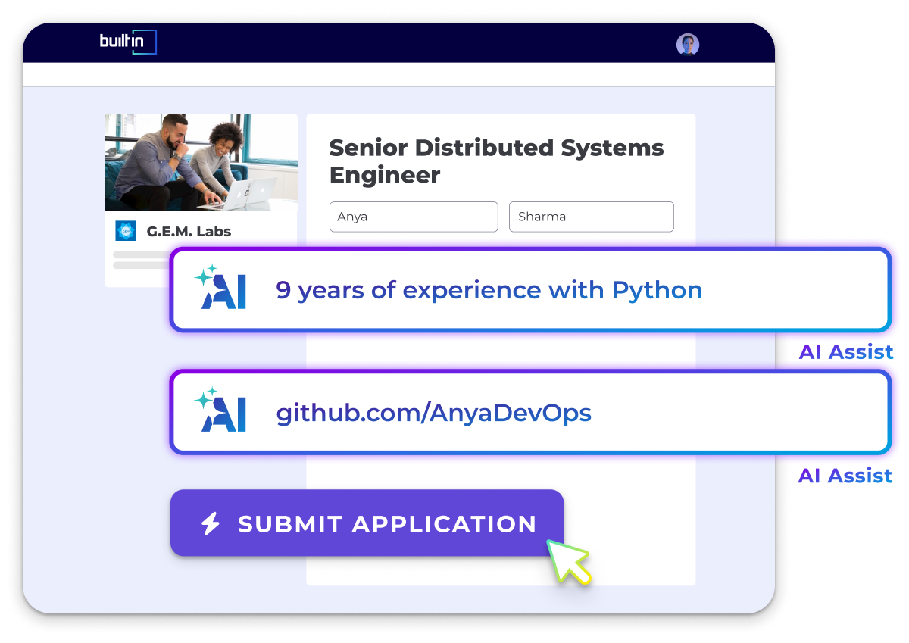This screenshot has height=643, width=909.
Task: Click the lightning bolt on Submit Application
Action: click(210, 523)
